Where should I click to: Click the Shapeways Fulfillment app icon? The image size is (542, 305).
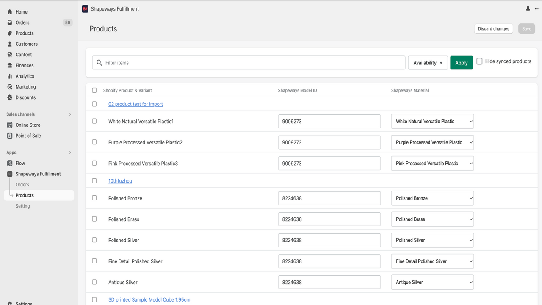[x=9, y=174]
